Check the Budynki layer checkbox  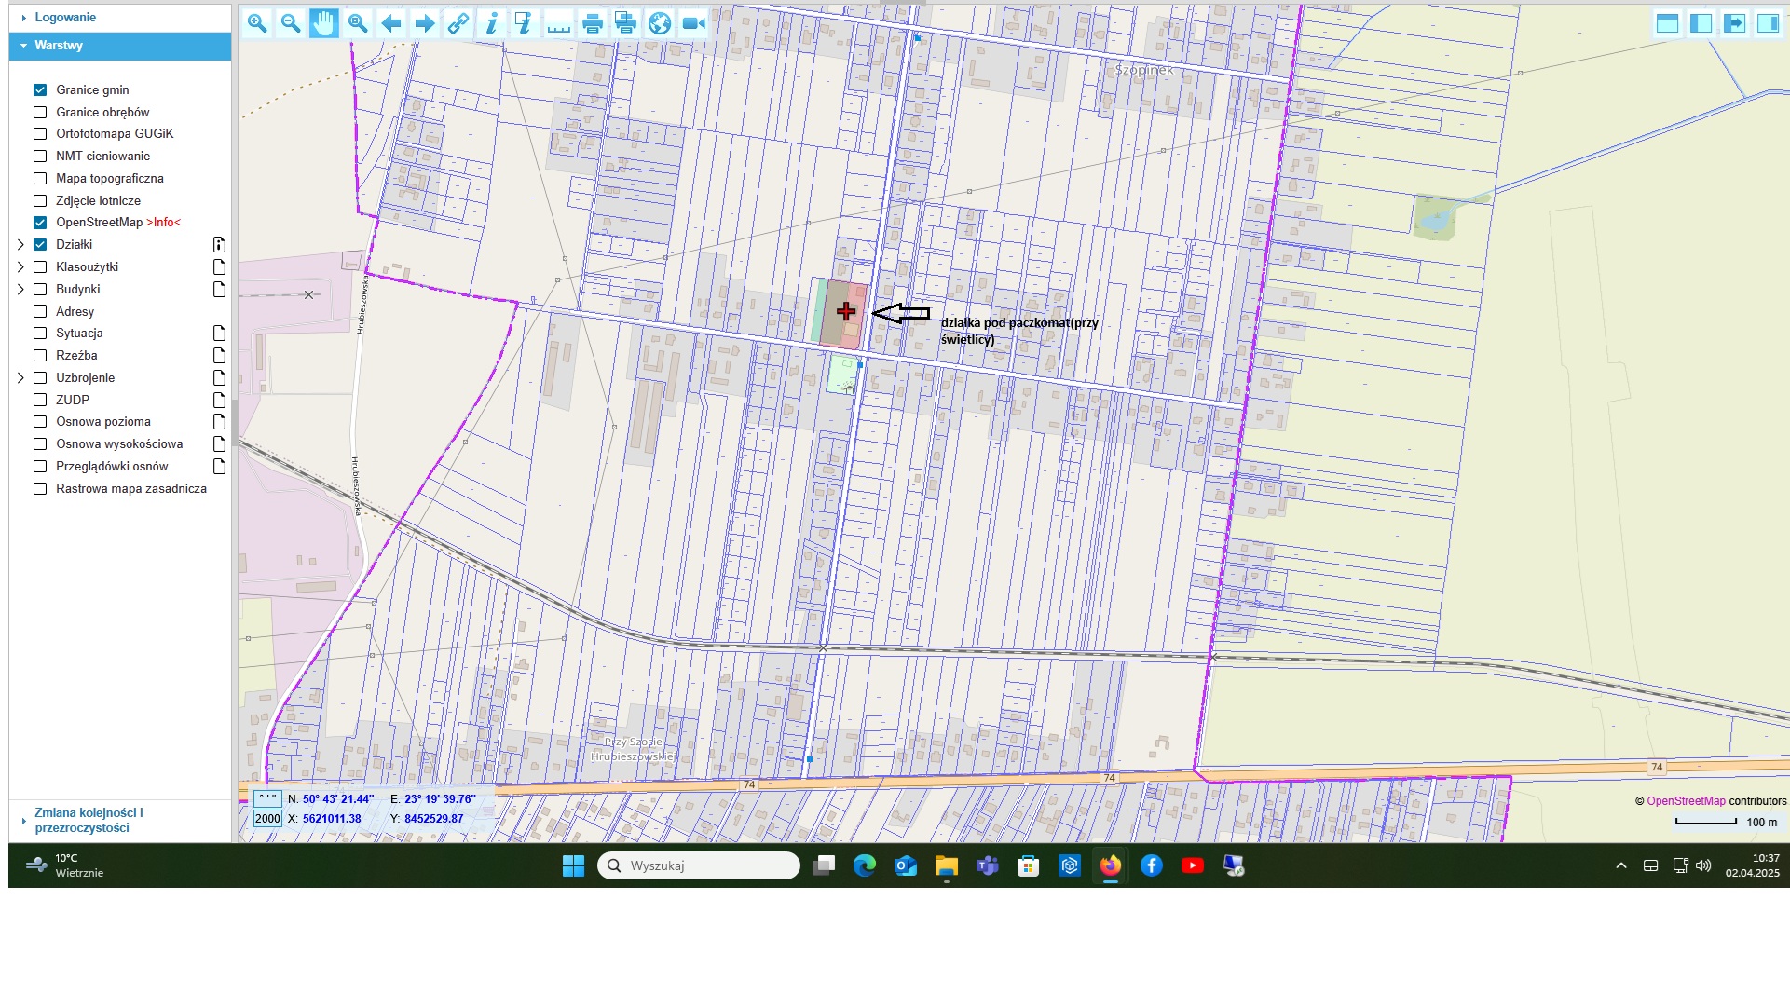pyautogui.click(x=40, y=290)
